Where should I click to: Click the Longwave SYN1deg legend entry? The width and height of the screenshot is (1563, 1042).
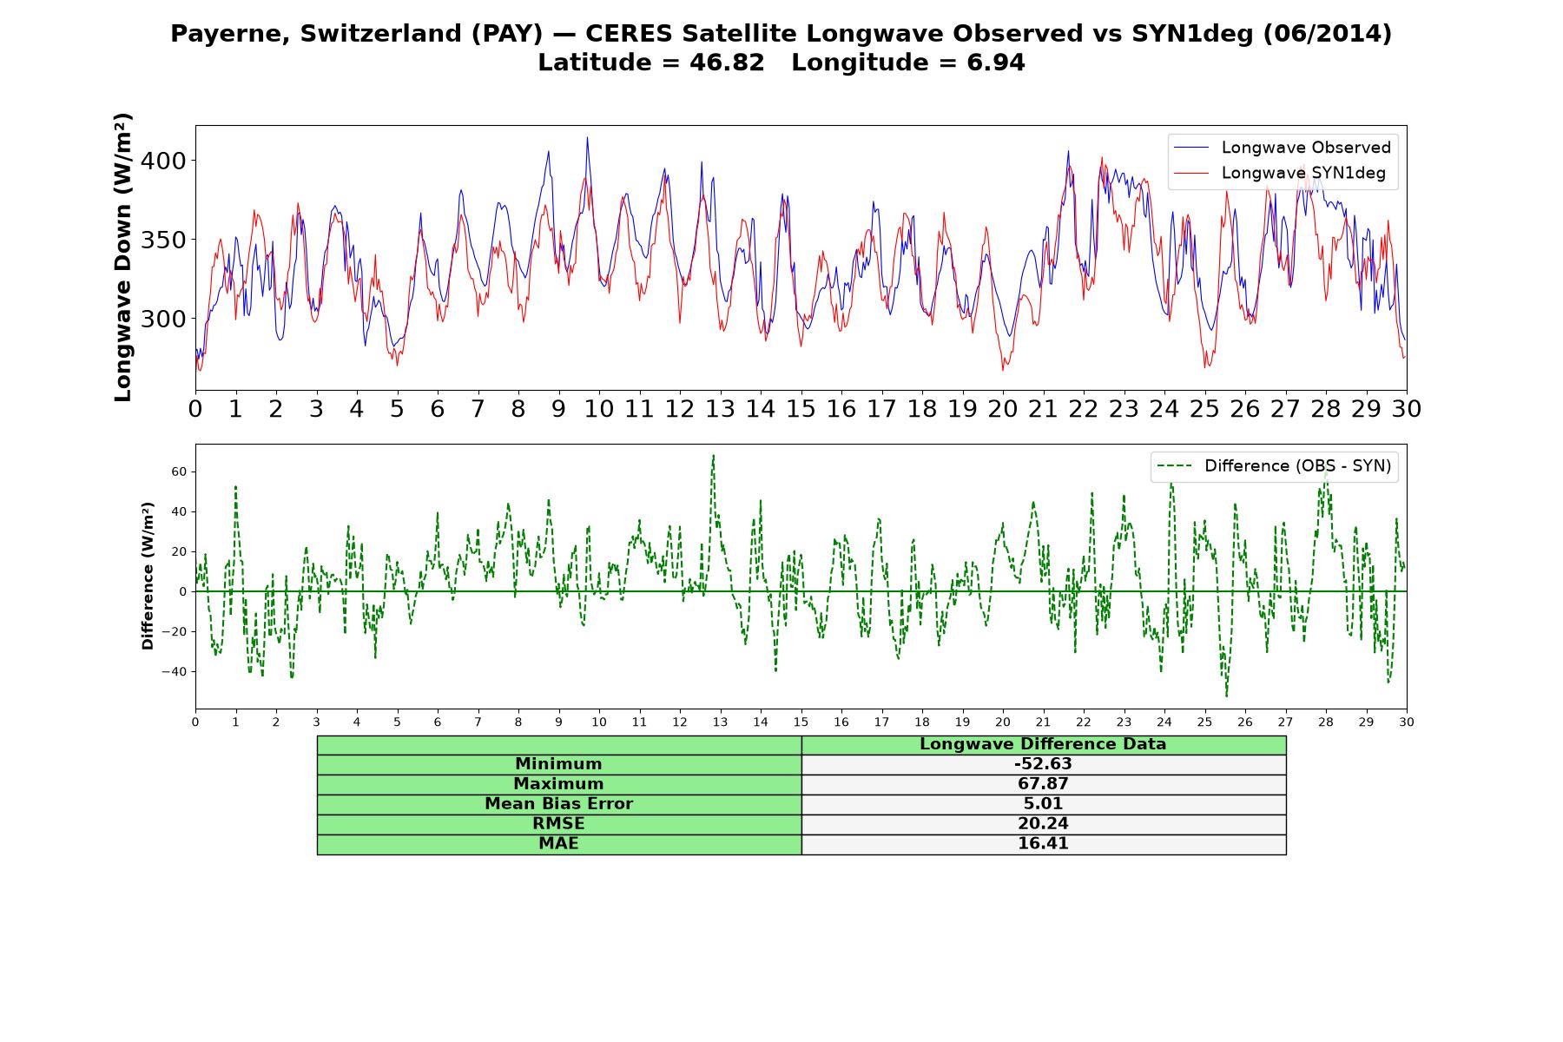pos(1280,173)
